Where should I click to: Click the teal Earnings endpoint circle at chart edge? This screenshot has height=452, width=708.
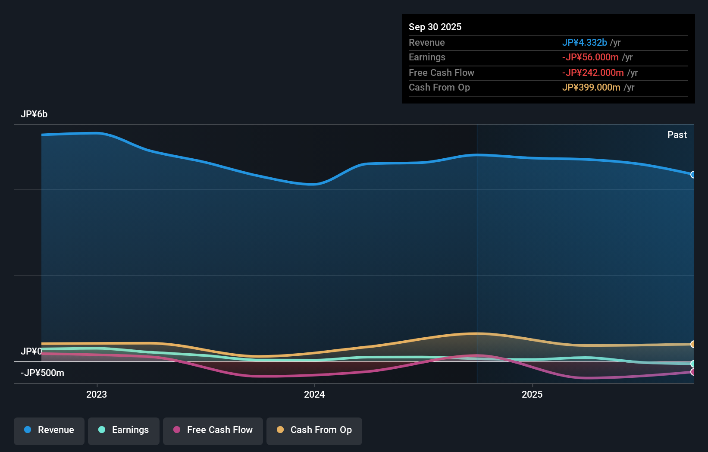pos(693,364)
